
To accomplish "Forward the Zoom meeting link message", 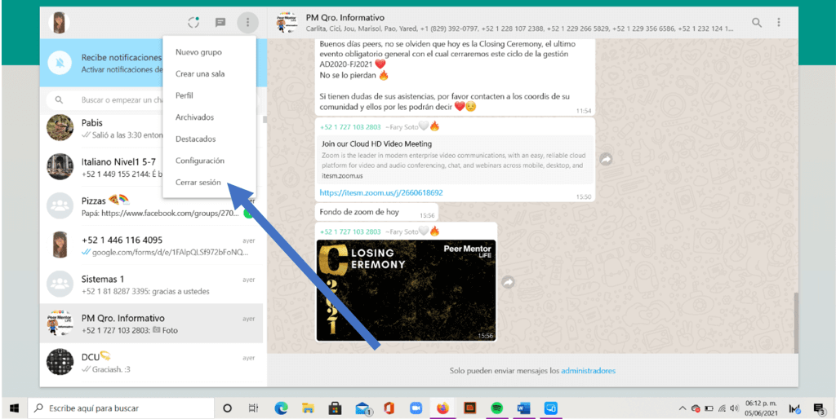I will [x=606, y=159].
